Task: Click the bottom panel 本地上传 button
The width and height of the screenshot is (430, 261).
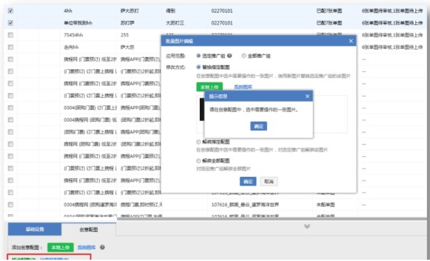Action: click(x=60, y=247)
